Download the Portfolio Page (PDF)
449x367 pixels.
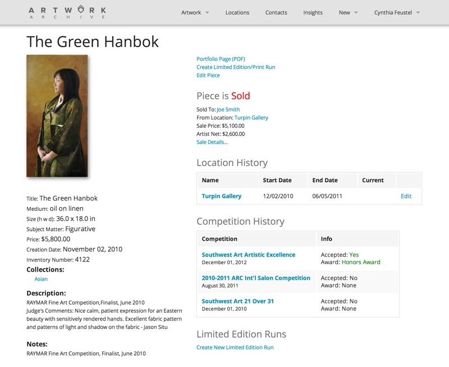[x=221, y=59]
